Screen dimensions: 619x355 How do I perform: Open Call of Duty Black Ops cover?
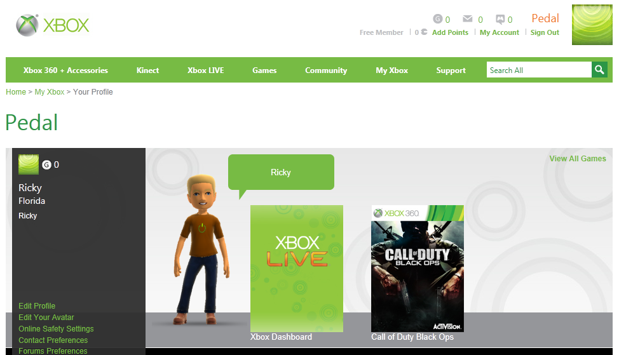point(418,268)
